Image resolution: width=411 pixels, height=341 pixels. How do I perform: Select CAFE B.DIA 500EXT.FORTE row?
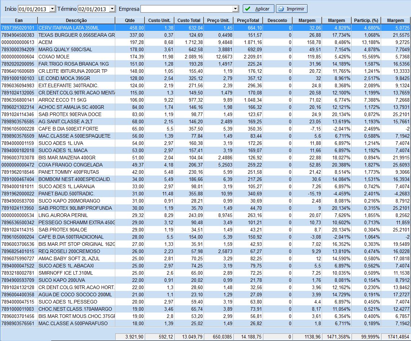pyautogui.click(x=205, y=129)
